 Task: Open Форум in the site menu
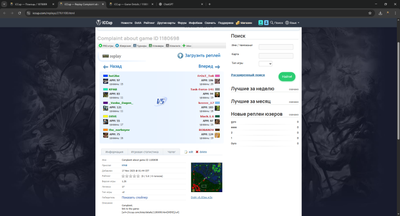(182, 23)
